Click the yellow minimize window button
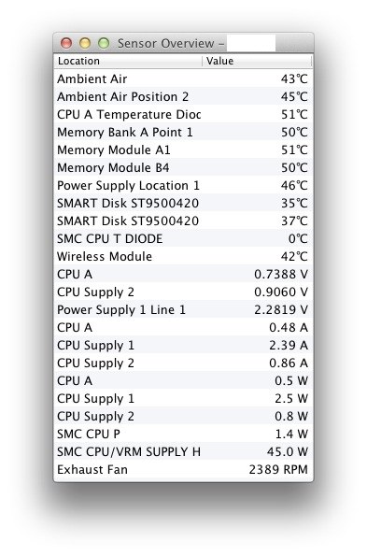The image size is (367, 556). click(x=85, y=43)
